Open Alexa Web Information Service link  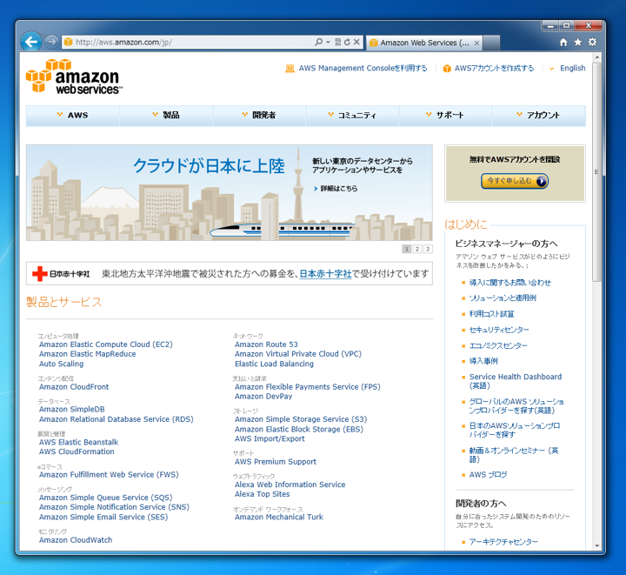pyautogui.click(x=290, y=485)
